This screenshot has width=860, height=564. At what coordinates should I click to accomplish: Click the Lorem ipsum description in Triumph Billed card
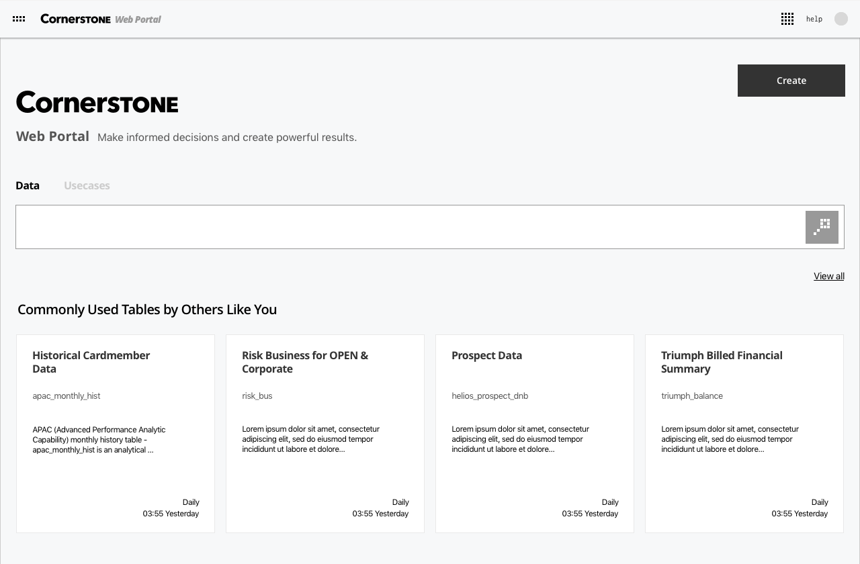coord(730,439)
